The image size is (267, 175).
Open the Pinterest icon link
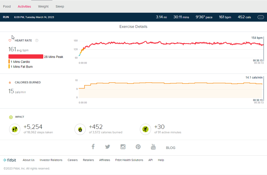(x=138, y=147)
